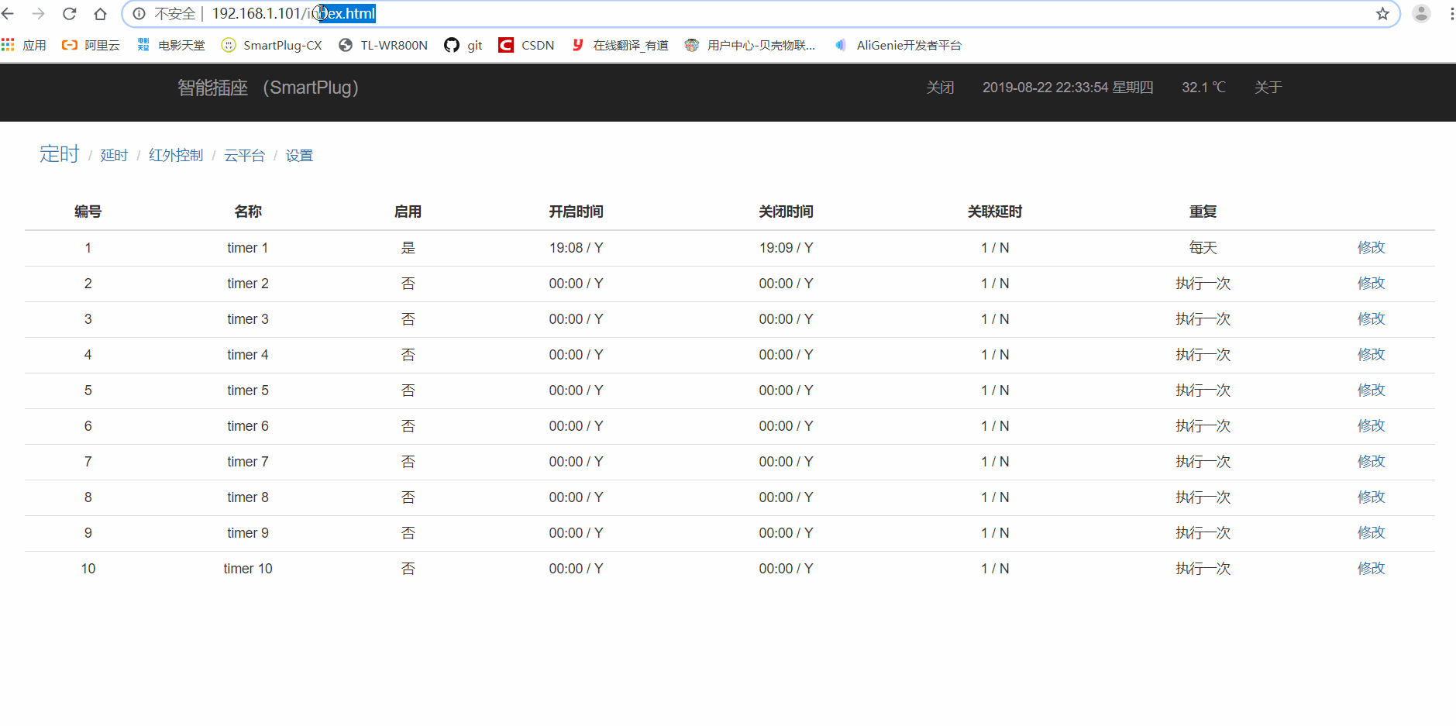Viewport: 1456px width, 726px height.
Task: Open the Apps grid bookmark
Action: (x=24, y=45)
